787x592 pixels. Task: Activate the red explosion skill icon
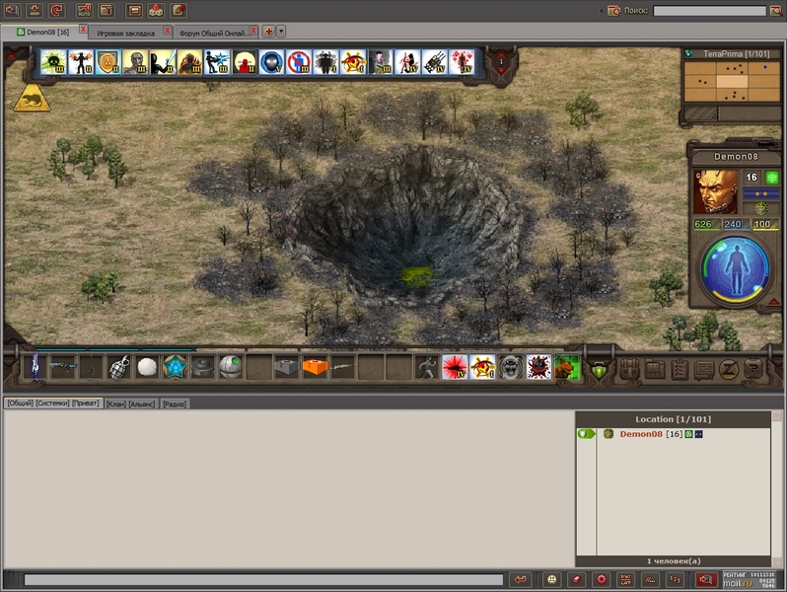coord(455,368)
